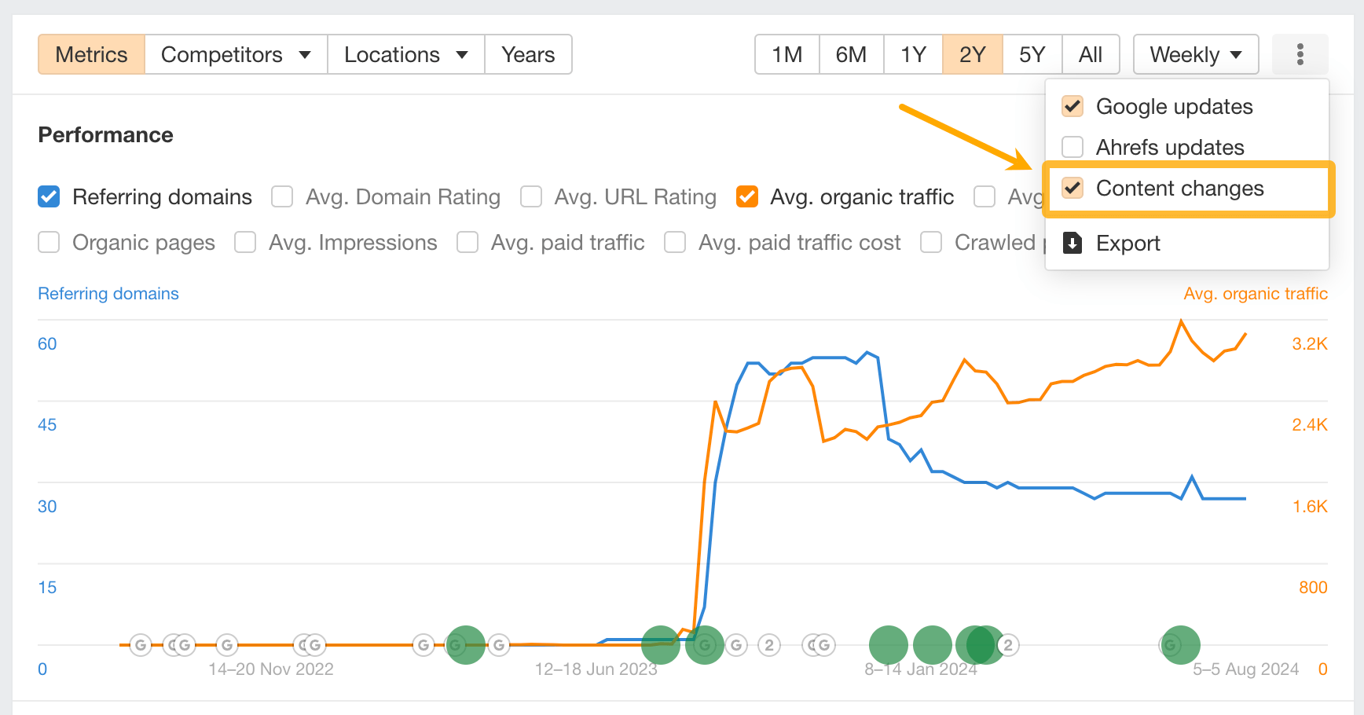Click the "2" cluster marker near Jun 2023
Viewport: 1364px width, 715px height.
[x=768, y=644]
